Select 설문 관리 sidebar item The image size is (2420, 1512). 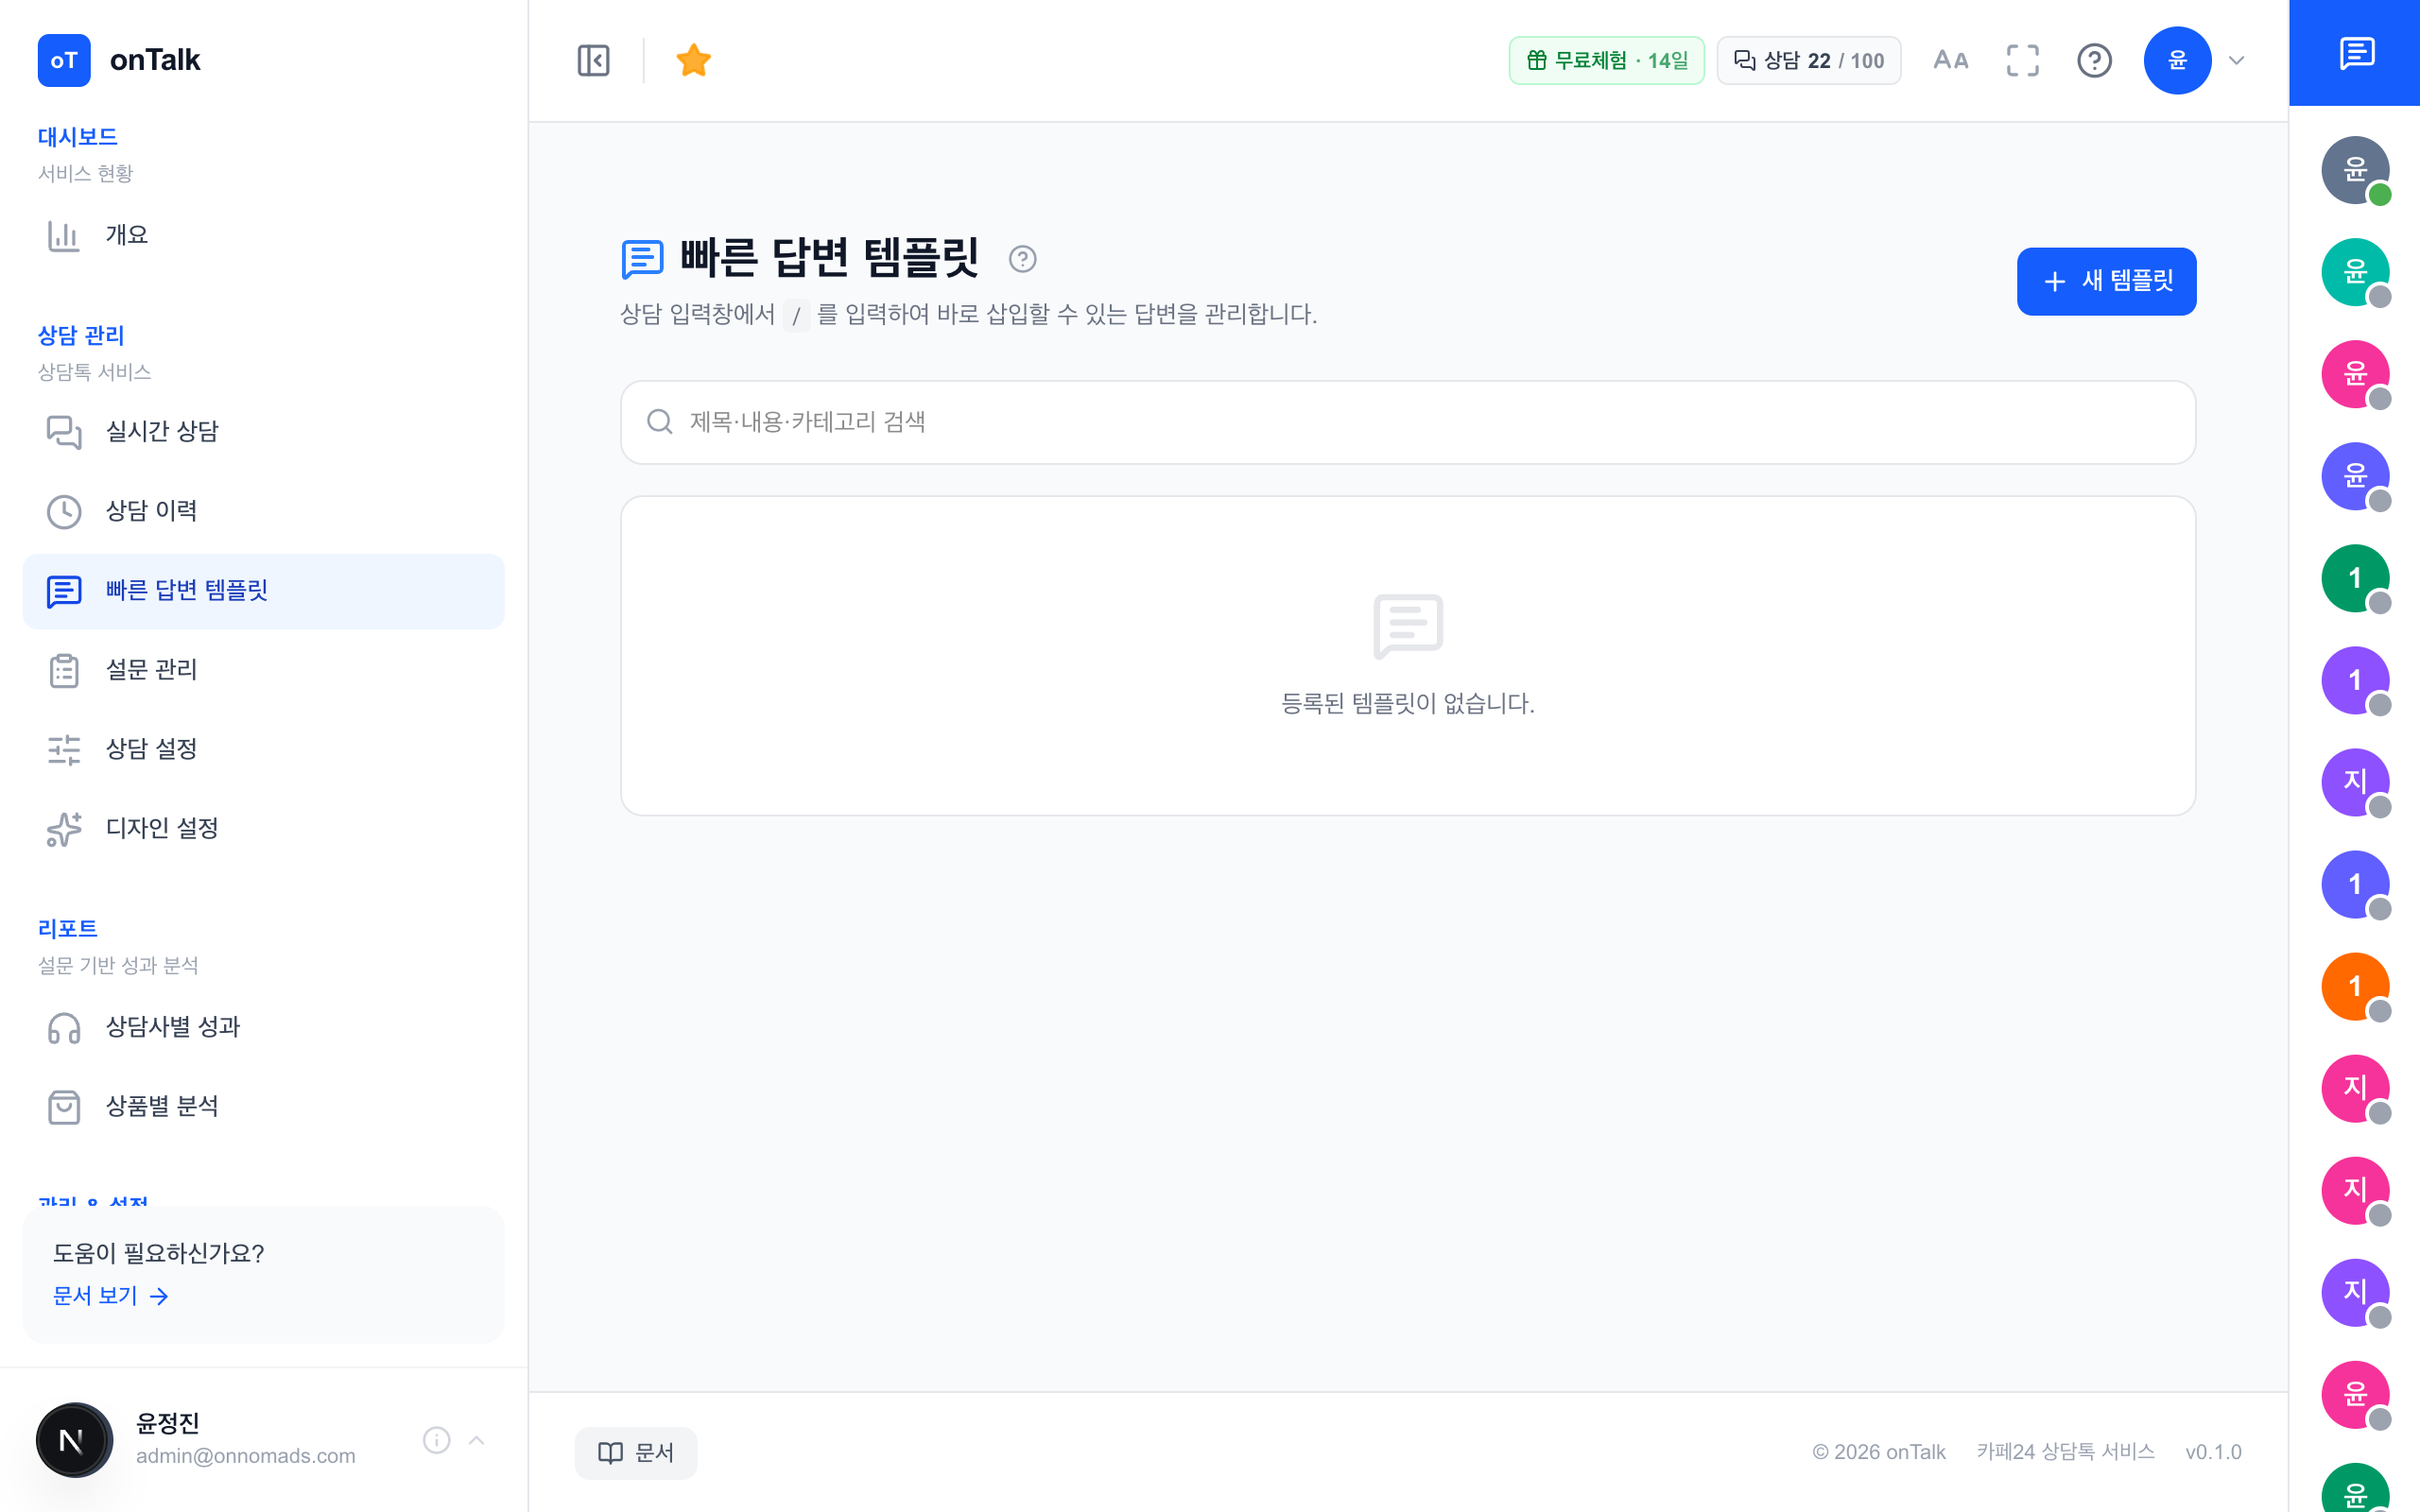[x=264, y=670]
